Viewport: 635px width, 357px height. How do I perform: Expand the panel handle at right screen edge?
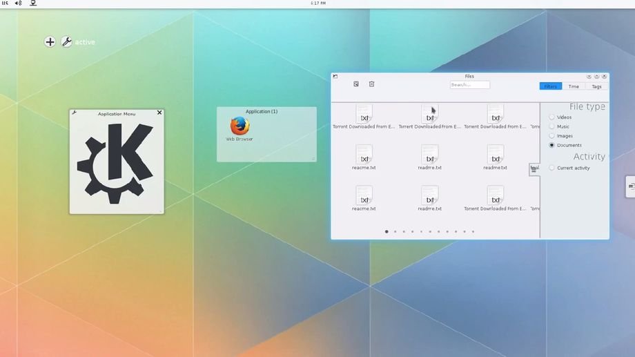(631, 186)
